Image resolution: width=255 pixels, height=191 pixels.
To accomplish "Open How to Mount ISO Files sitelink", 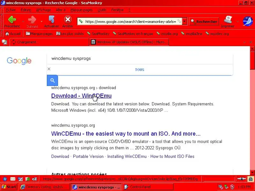I will [172, 156].
